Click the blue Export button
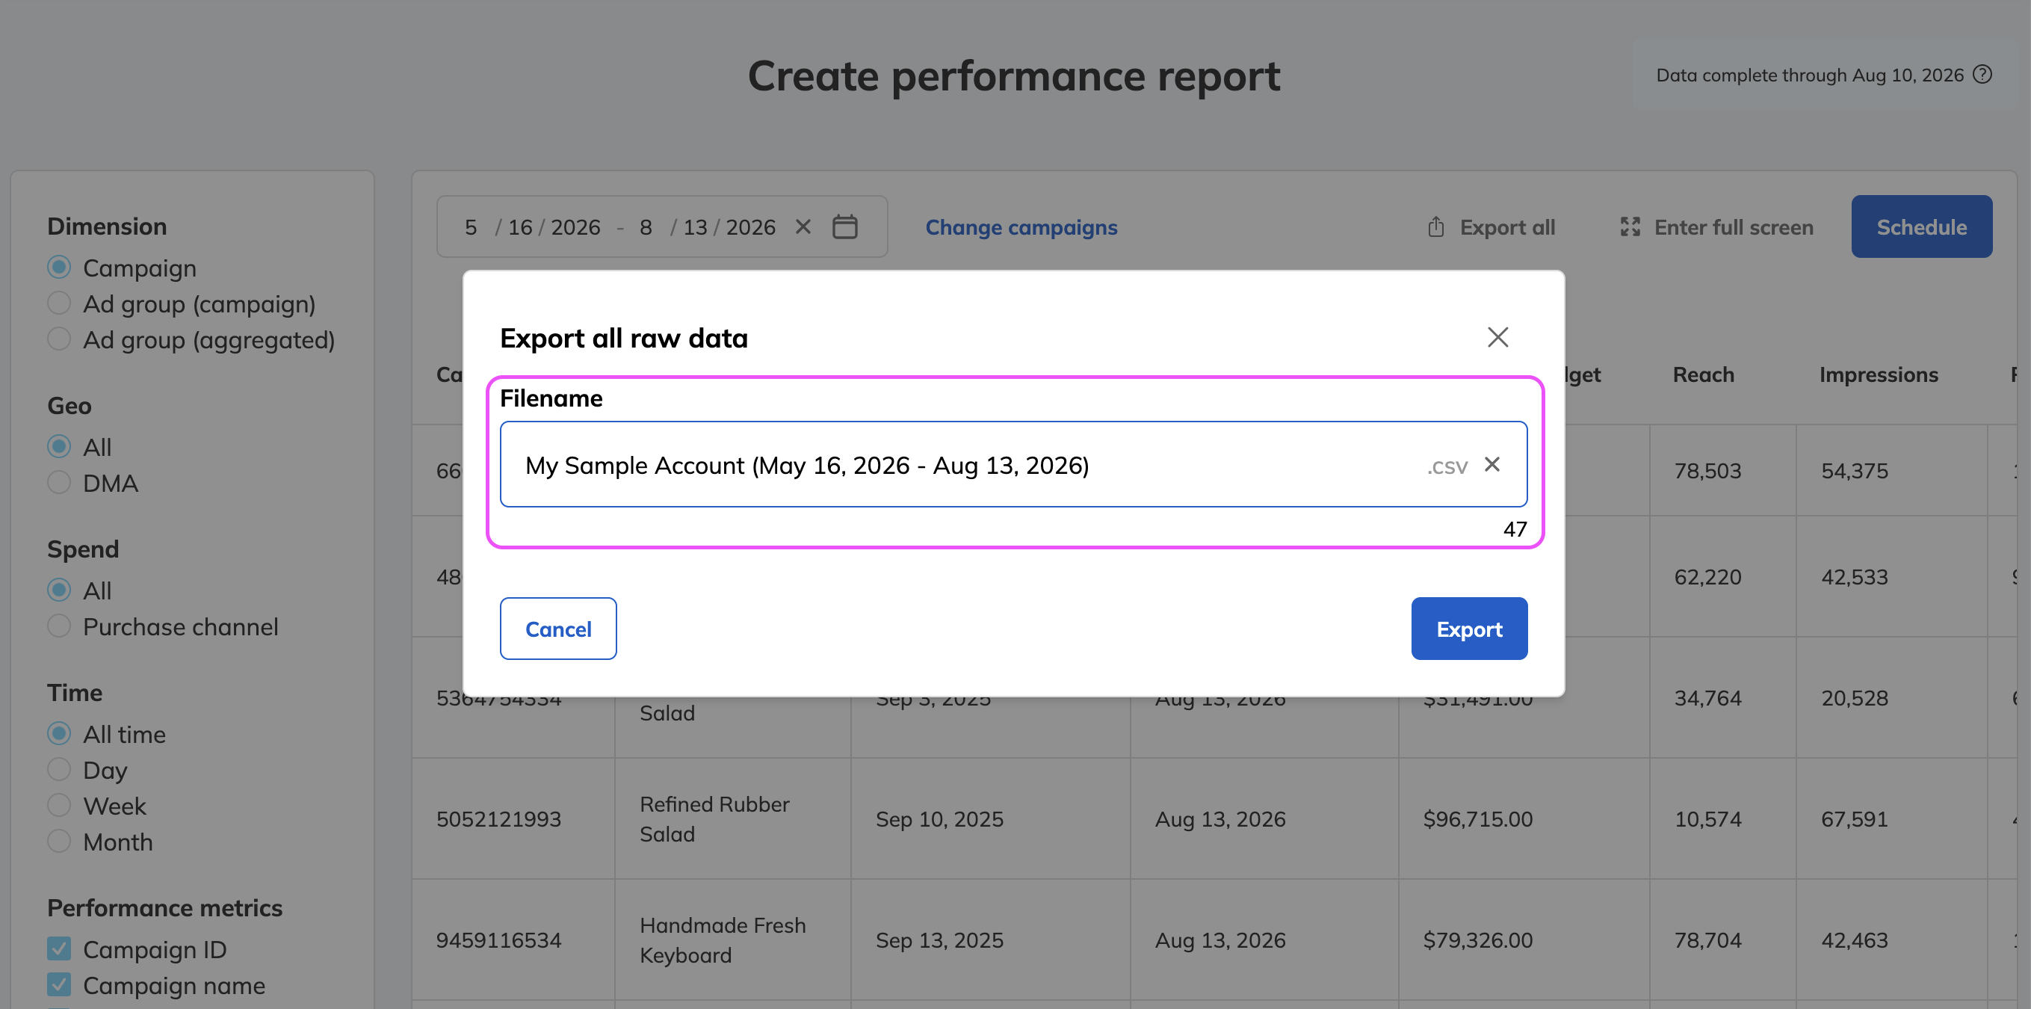This screenshot has width=2031, height=1009. tap(1469, 629)
